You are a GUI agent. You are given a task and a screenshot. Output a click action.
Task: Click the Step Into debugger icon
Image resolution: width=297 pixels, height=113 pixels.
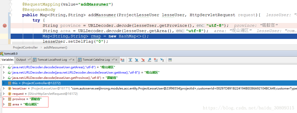(137, 60)
